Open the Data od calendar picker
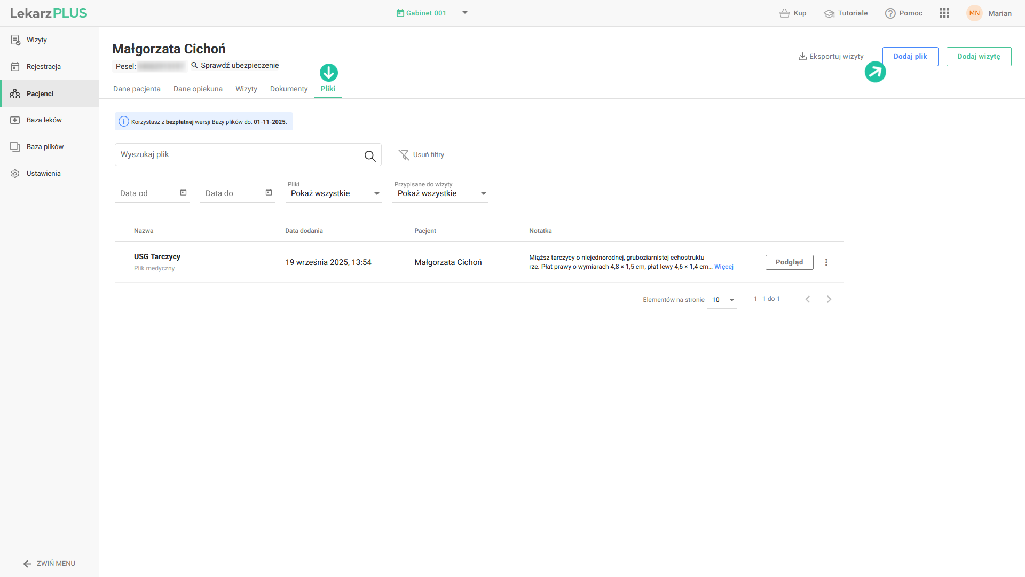The height and width of the screenshot is (577, 1025). coord(183,192)
